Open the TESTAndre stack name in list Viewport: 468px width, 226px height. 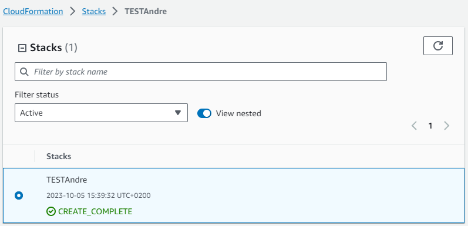click(67, 180)
